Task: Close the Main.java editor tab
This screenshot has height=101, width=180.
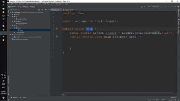Action: tap(60, 10)
